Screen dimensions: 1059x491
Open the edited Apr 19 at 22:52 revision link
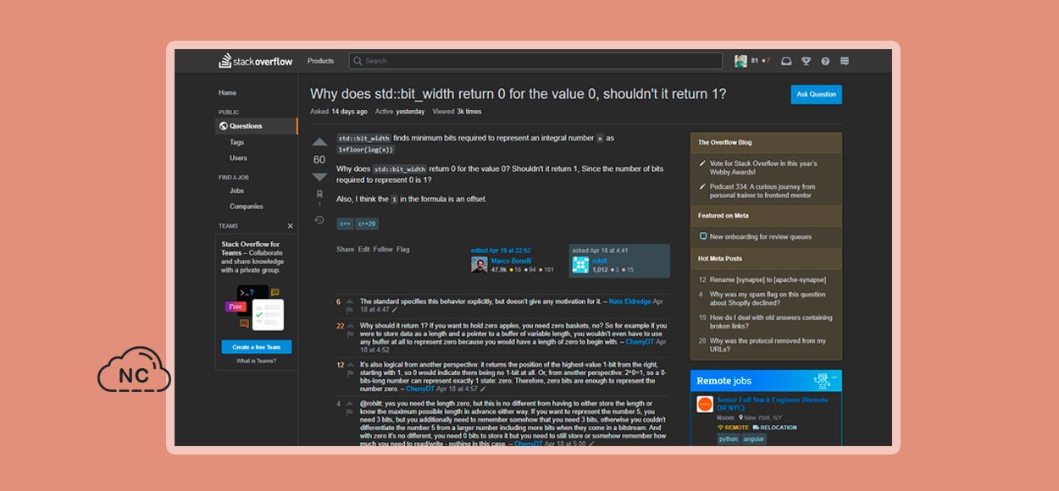(x=502, y=251)
